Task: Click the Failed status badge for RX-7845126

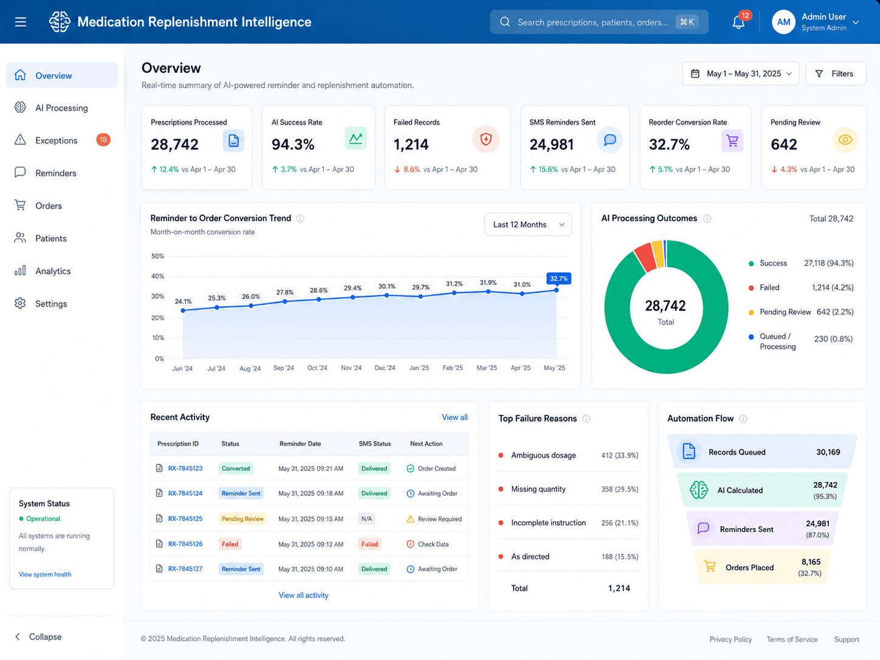Action: pos(230,544)
